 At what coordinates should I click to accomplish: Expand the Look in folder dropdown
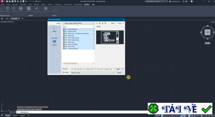pyautogui.click(x=93, y=23)
